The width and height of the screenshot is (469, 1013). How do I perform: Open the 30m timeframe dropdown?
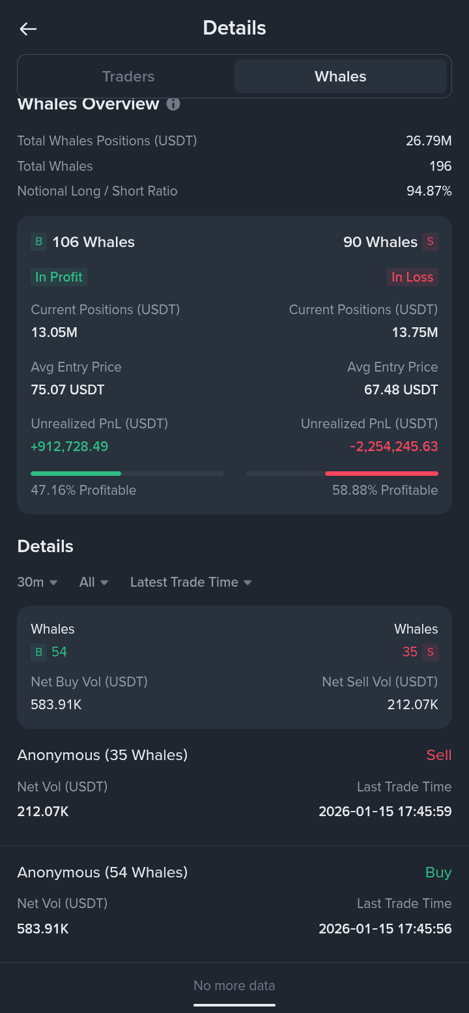(x=37, y=582)
